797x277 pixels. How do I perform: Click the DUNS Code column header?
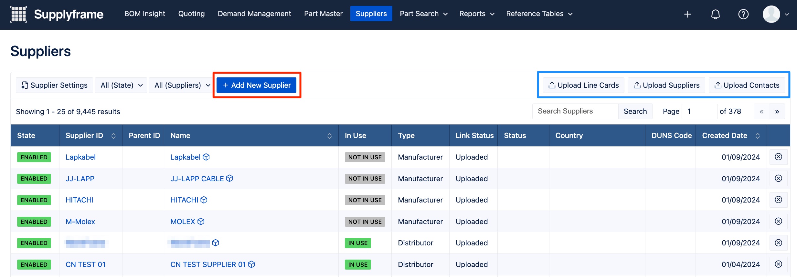coord(671,135)
